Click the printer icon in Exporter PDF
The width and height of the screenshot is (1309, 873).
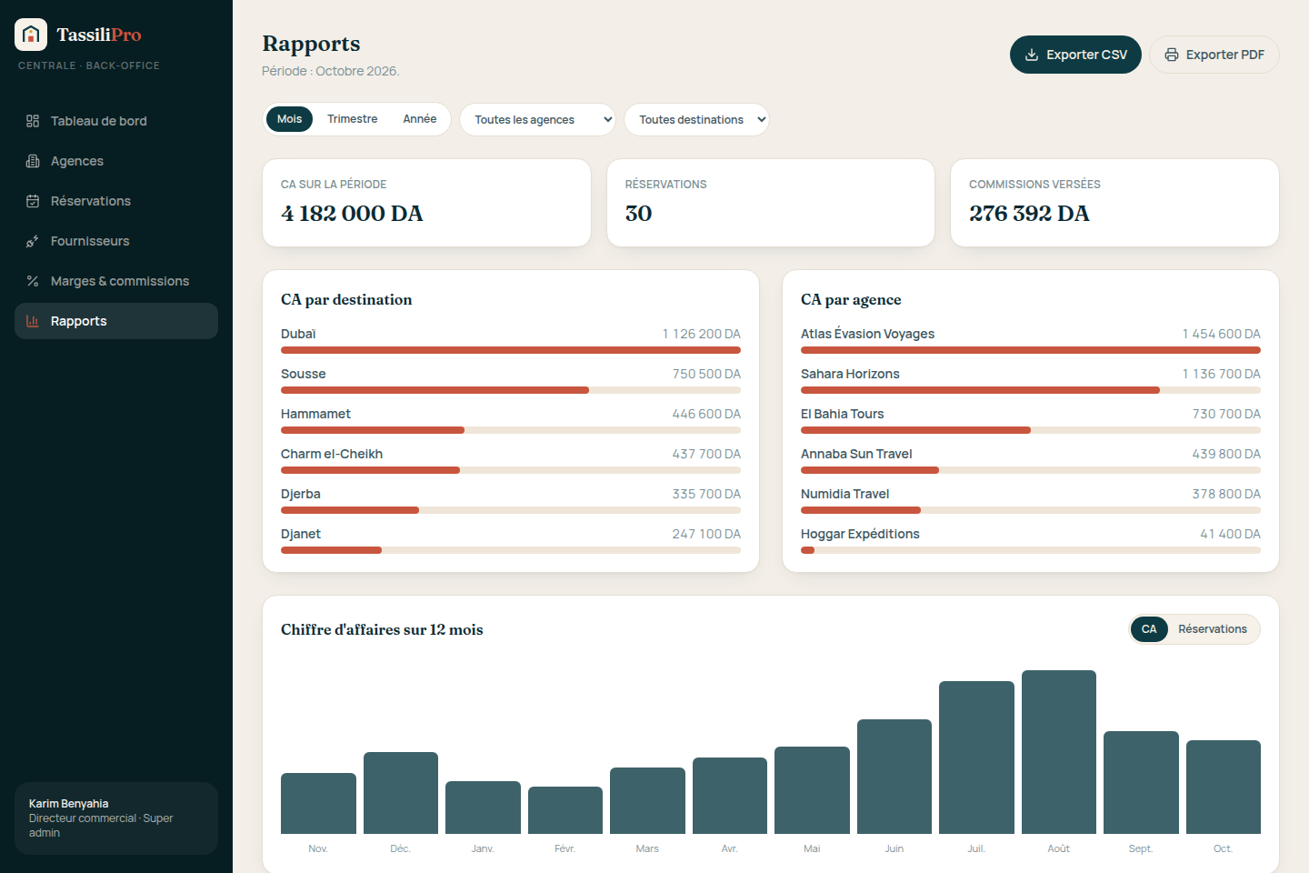[x=1172, y=55]
